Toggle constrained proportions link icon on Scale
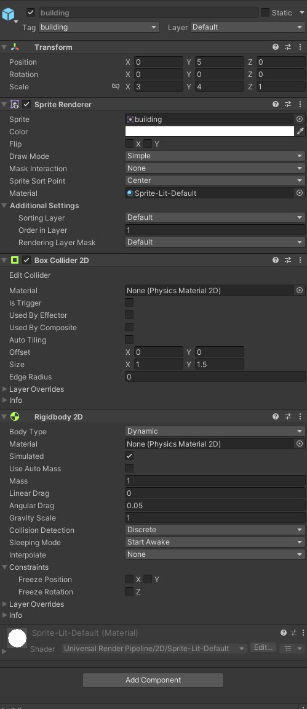This screenshot has height=709, width=307. coord(116,86)
